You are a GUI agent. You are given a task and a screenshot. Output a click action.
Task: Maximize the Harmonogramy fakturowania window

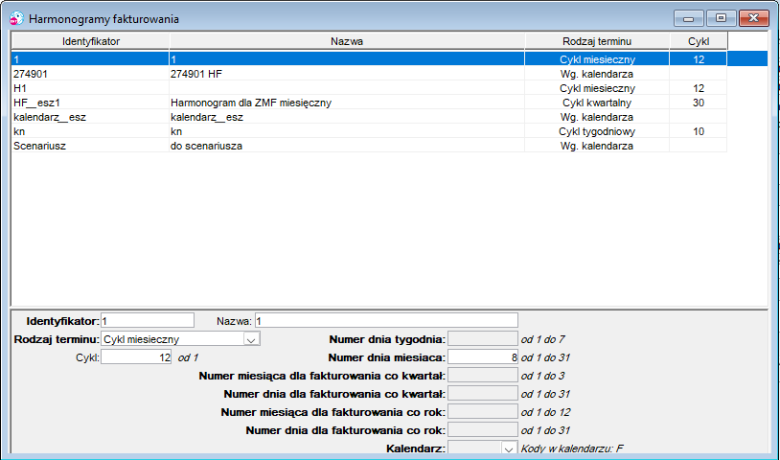pos(721,18)
